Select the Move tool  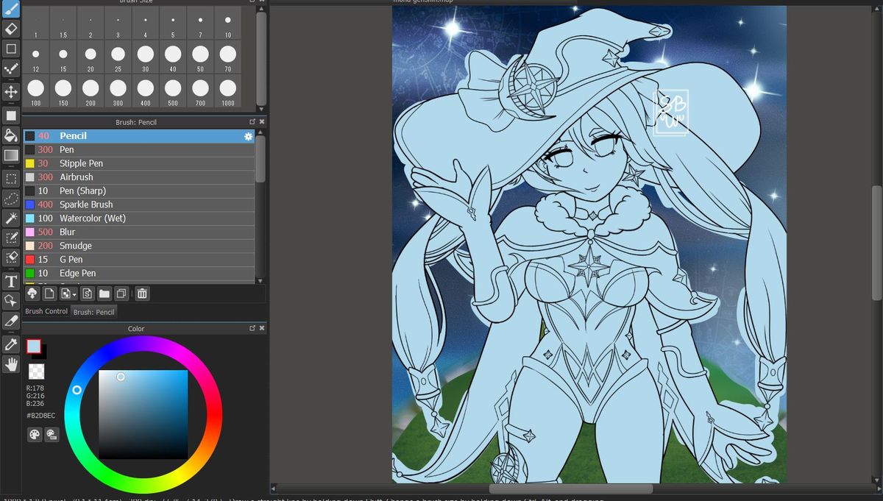11,91
